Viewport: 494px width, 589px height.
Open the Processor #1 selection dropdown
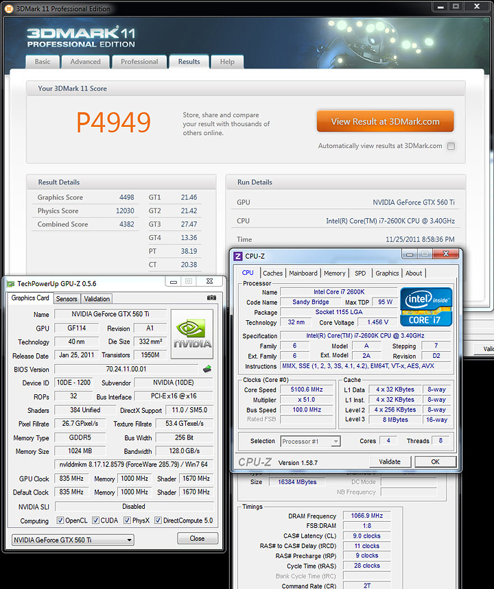pyautogui.click(x=311, y=441)
